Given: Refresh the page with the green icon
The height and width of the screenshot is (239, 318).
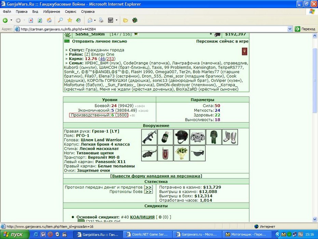Looking at the screenshot, I should [x=40, y=20].
